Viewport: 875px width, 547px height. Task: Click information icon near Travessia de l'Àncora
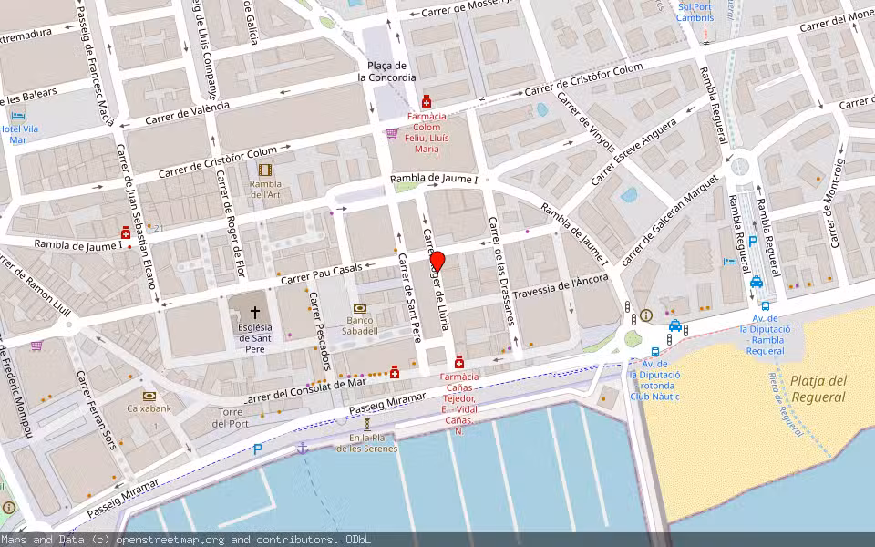tap(646, 315)
